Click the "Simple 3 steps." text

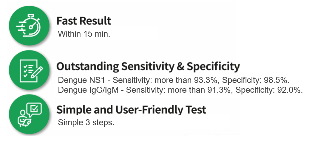point(86,123)
